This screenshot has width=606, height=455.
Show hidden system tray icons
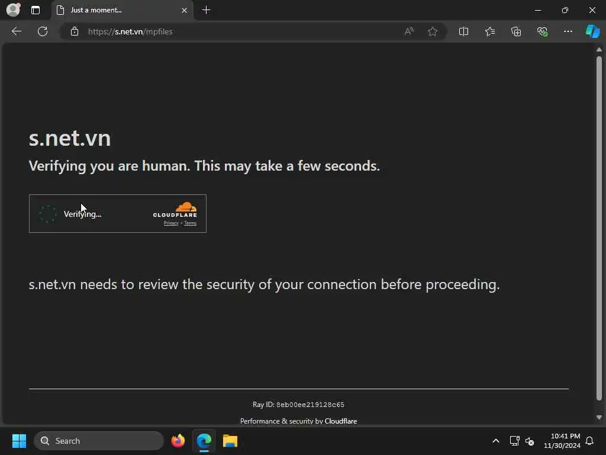[496, 441]
